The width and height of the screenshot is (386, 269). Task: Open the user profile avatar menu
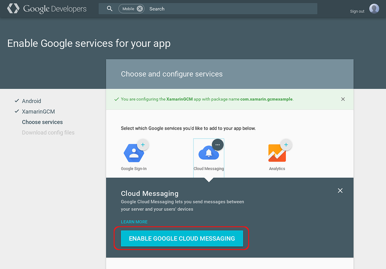pos(374,8)
